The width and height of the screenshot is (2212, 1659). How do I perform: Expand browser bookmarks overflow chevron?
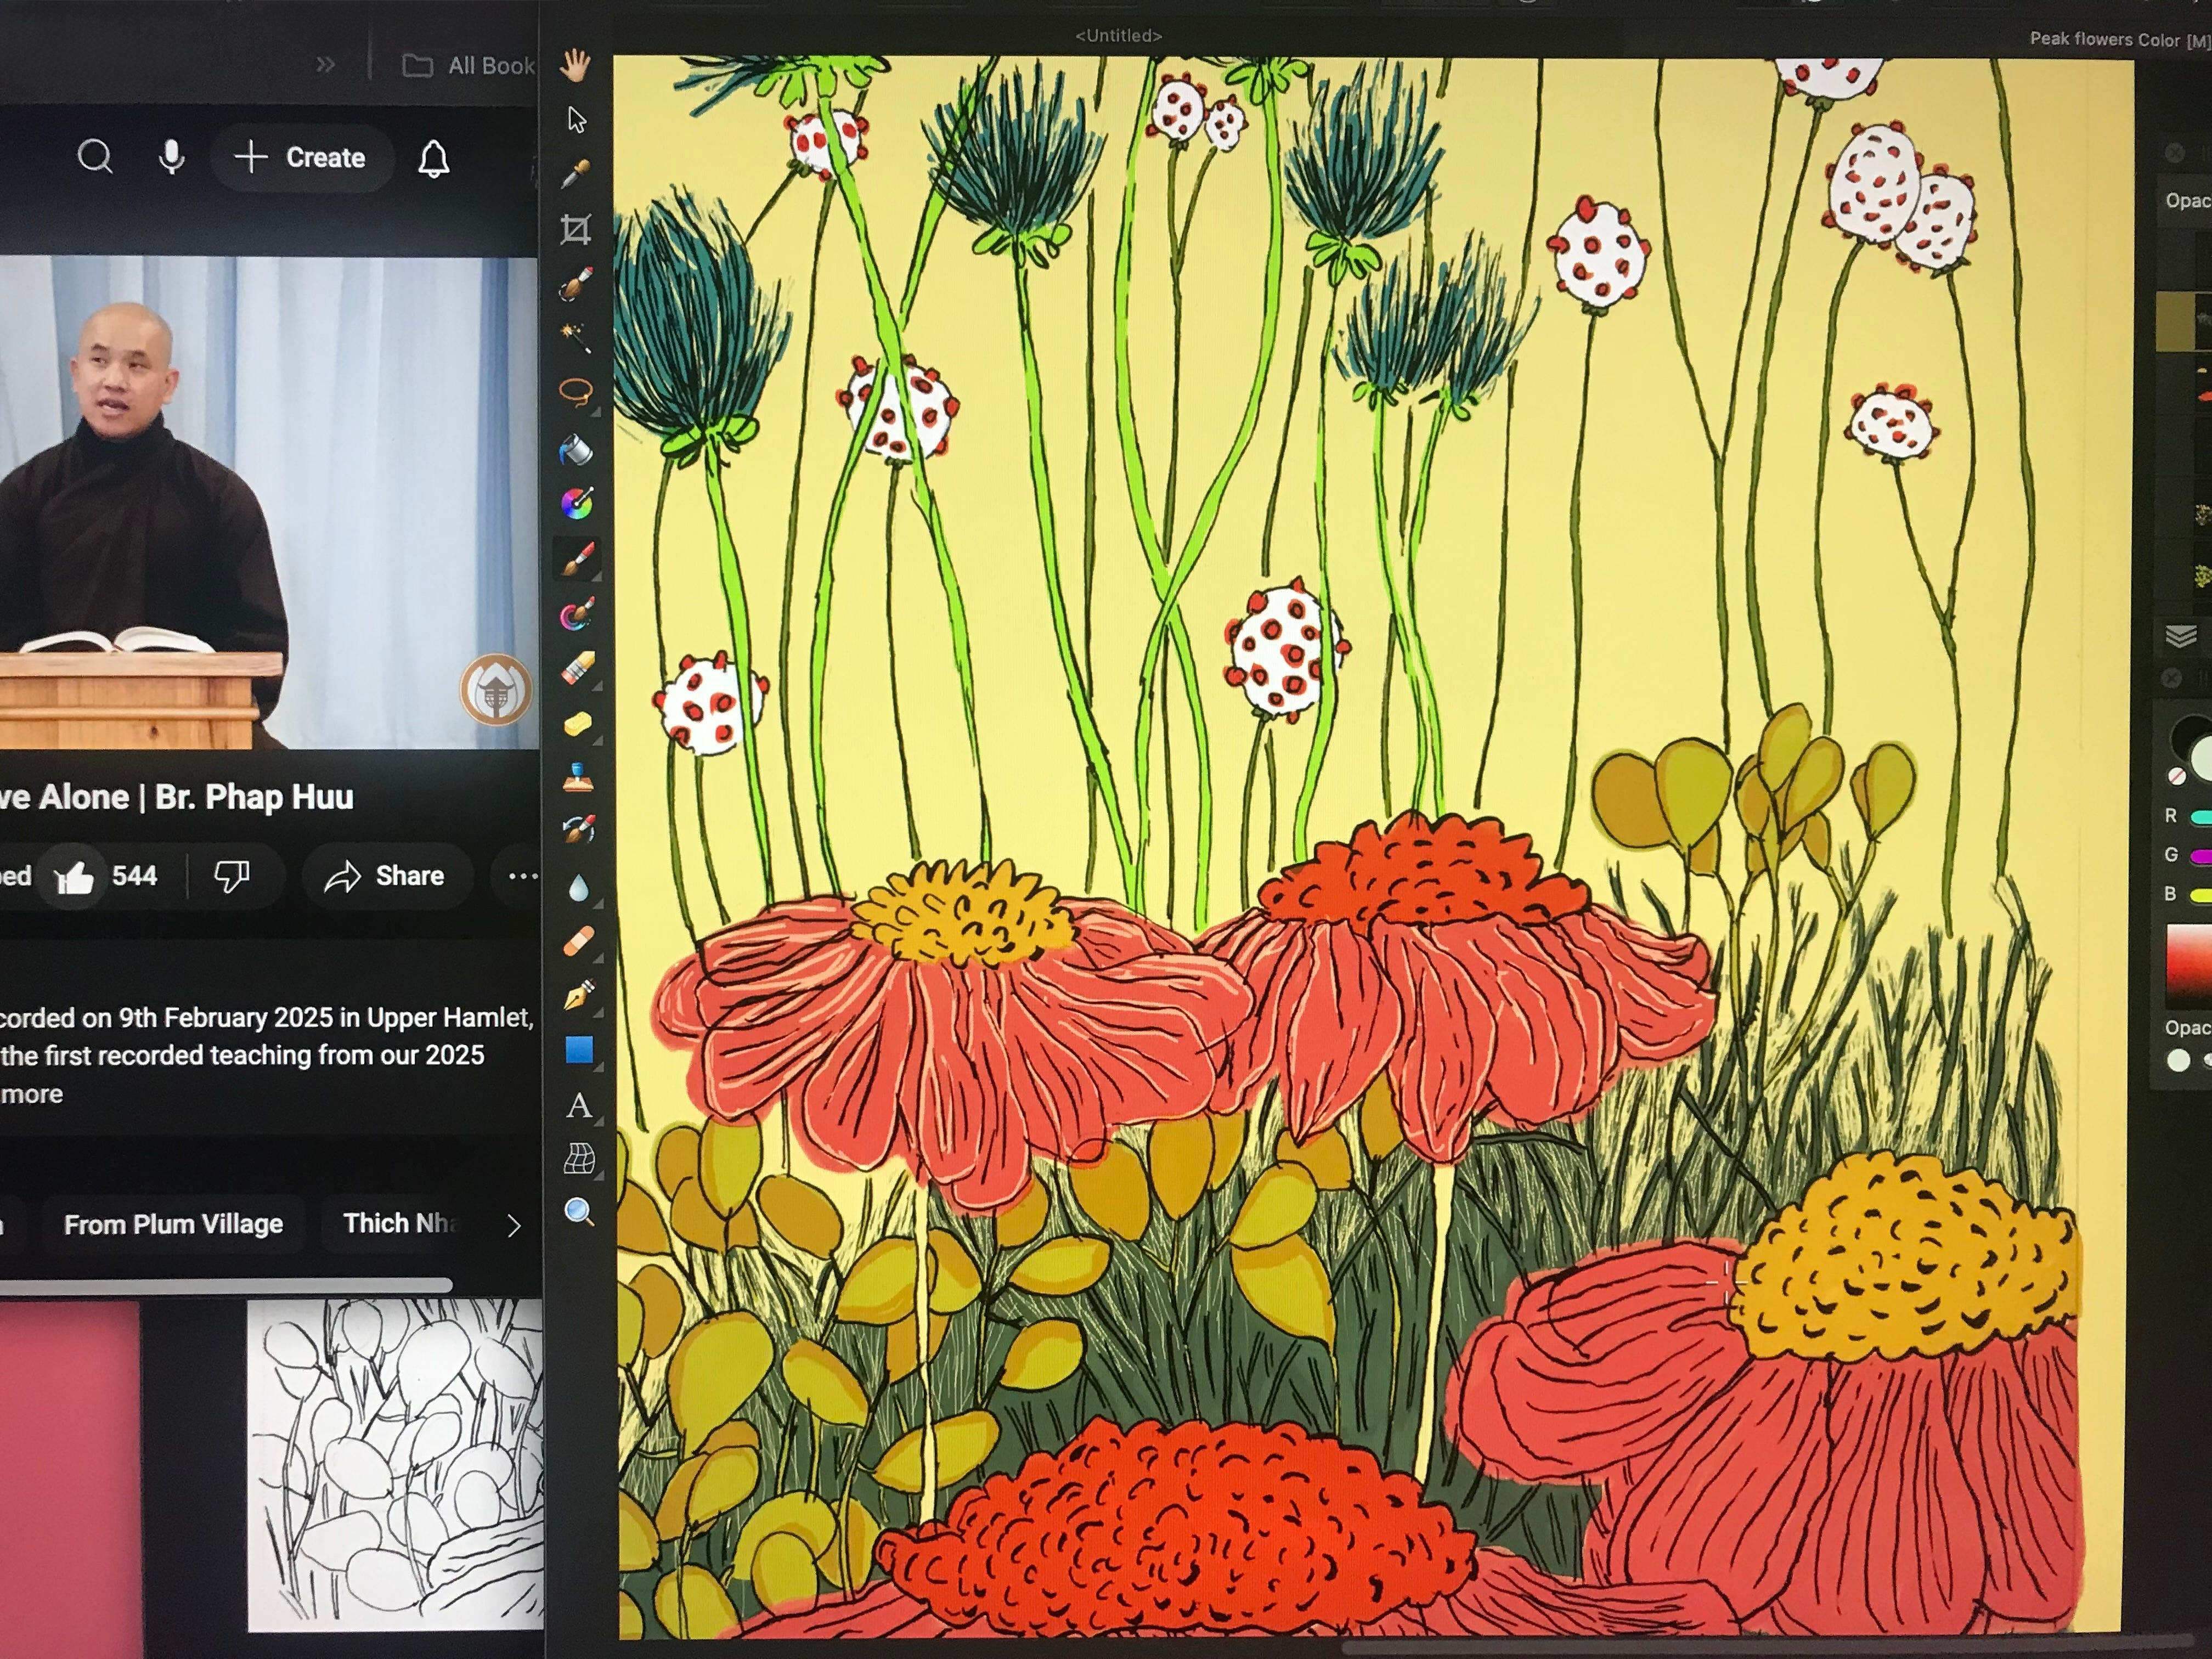click(x=325, y=65)
